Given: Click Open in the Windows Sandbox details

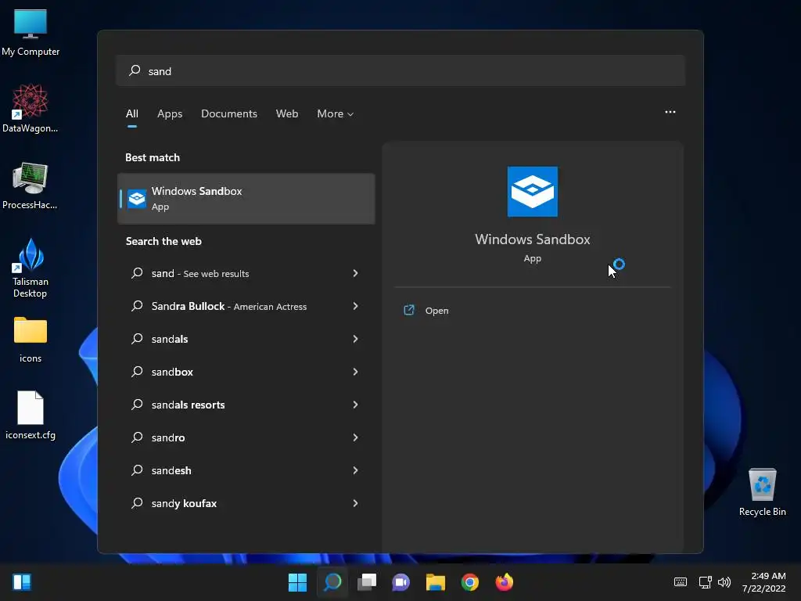Looking at the screenshot, I should coord(436,310).
